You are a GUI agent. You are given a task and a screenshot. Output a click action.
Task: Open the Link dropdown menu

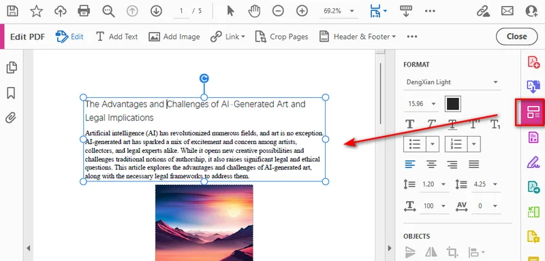pos(228,37)
